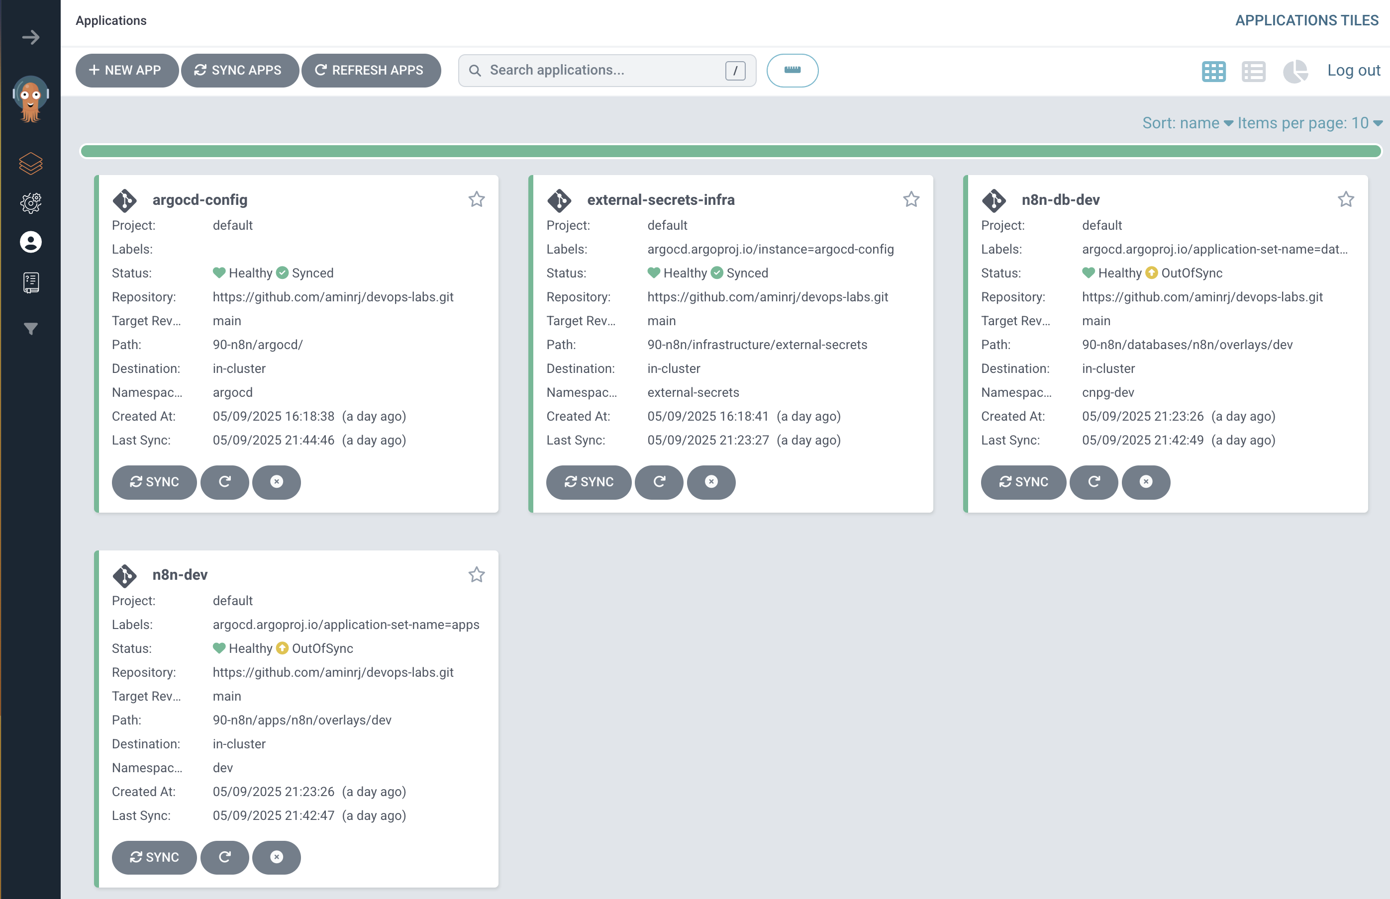This screenshot has width=1390, height=899.
Task: Favorite n8n-dev with its star
Action: [x=477, y=574]
